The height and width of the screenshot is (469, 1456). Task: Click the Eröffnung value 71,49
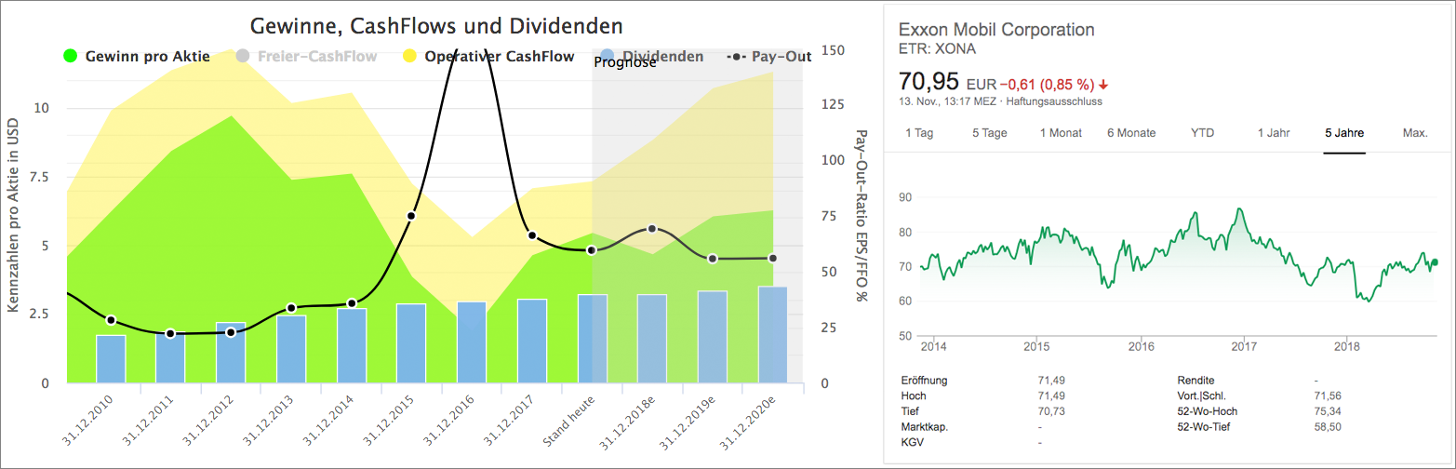pyautogui.click(x=1052, y=381)
